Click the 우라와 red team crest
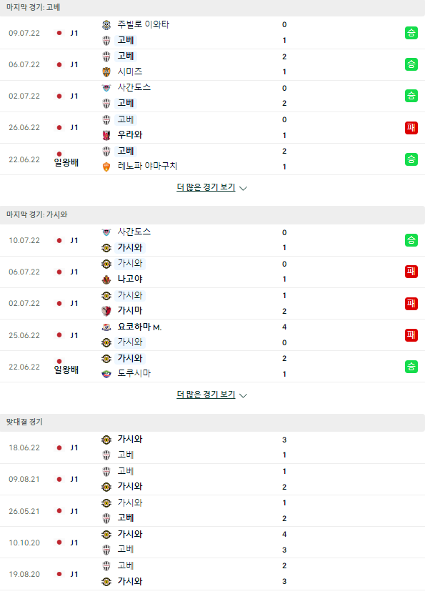The height and width of the screenshot is (594, 425). point(106,135)
